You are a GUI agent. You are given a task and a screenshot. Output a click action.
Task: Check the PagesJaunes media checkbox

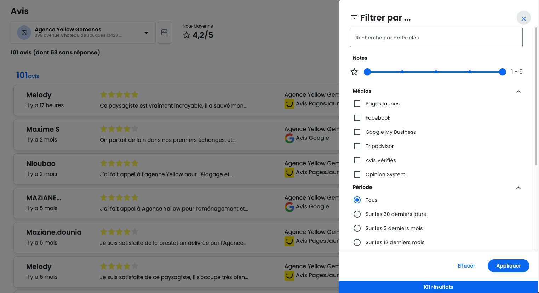(x=357, y=104)
